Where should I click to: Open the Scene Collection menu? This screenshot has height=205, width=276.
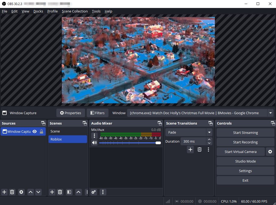click(x=75, y=11)
